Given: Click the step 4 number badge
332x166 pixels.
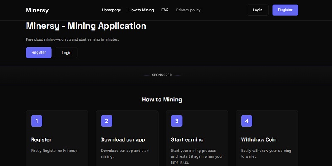Looking at the screenshot, I should coord(247,121).
